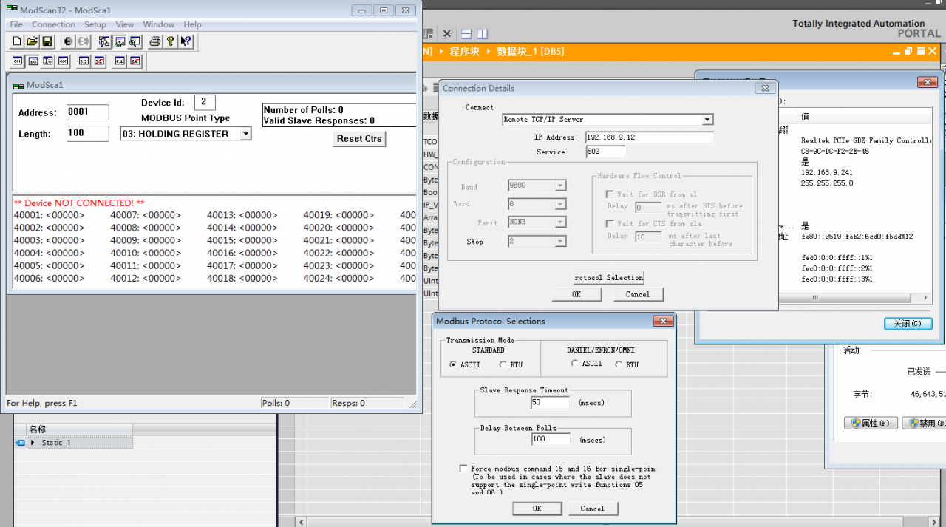Click TIA Portal horizontal split icon
This screenshot has width=946, height=527.
tap(466, 34)
